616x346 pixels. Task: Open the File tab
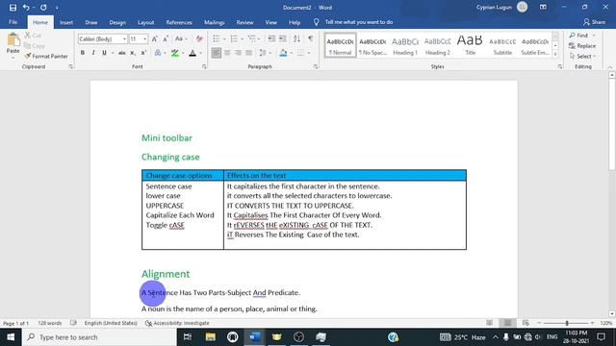tap(13, 22)
